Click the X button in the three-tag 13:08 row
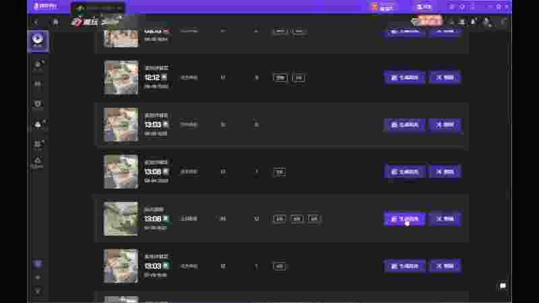This screenshot has height=303, width=539. 445,219
